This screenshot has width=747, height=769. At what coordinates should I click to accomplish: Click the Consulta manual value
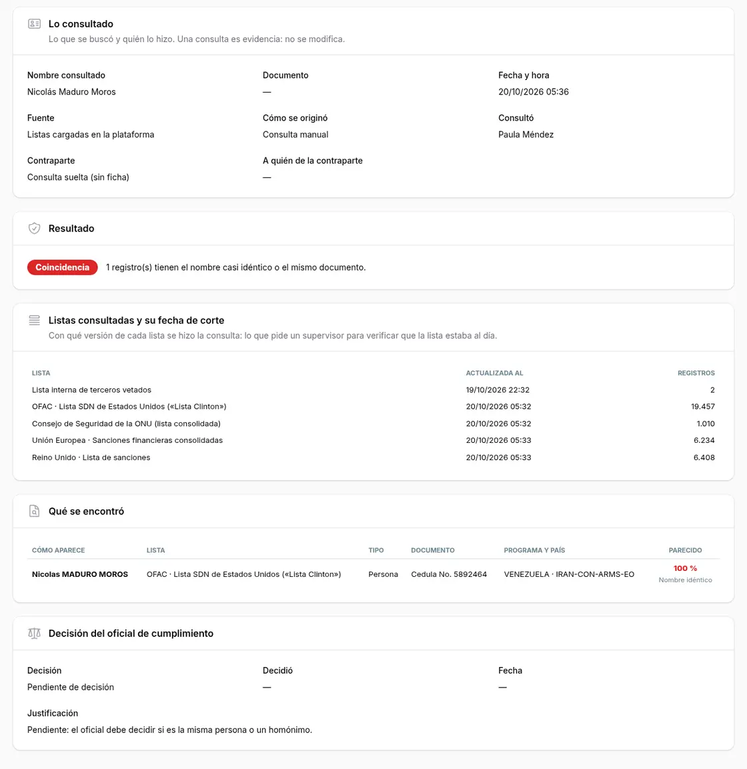pos(295,134)
